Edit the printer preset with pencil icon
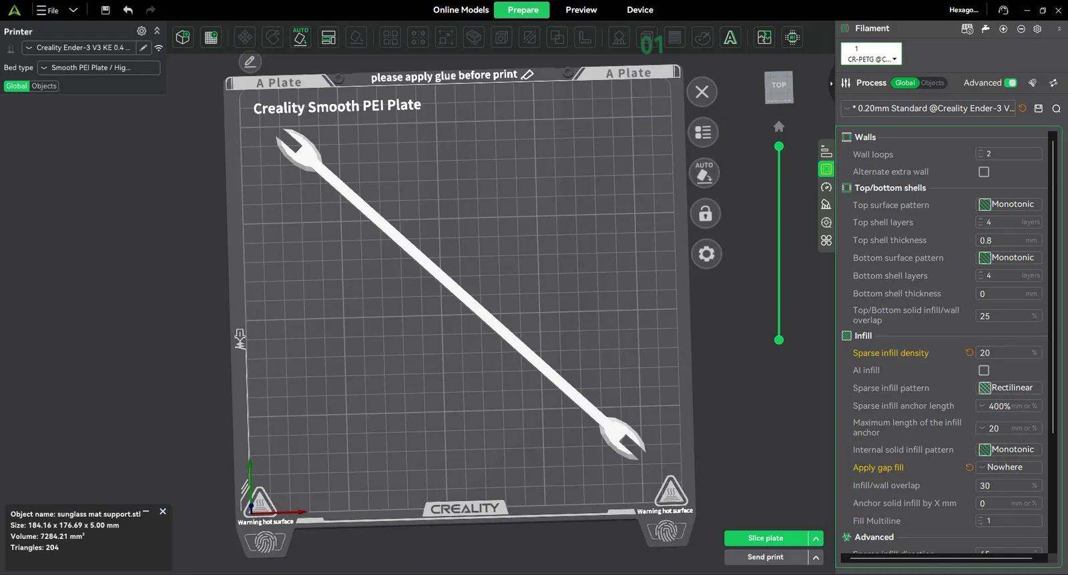The width and height of the screenshot is (1068, 575). point(144,48)
